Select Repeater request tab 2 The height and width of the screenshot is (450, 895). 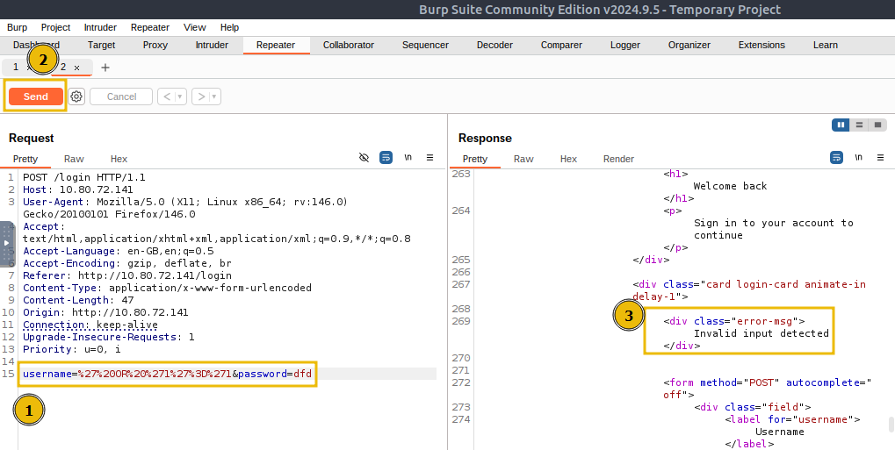(63, 68)
